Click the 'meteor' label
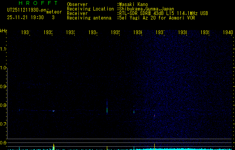235x150 pixels. tap(54, 12)
